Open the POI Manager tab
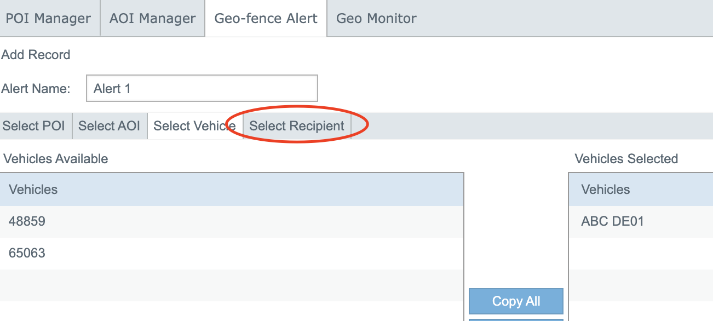The width and height of the screenshot is (713, 321). tap(48, 19)
